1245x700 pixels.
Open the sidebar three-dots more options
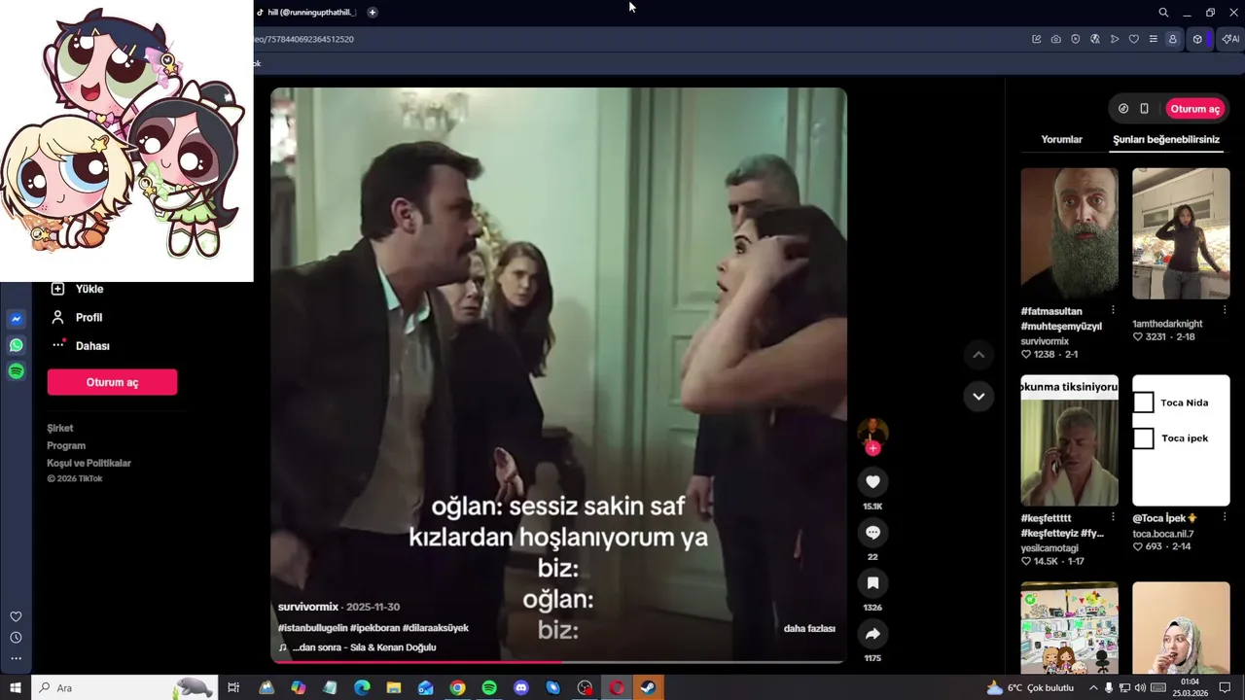pos(16,658)
